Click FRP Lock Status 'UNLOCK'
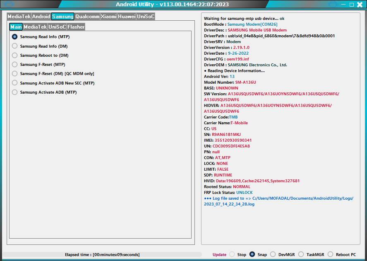 click(245, 192)
